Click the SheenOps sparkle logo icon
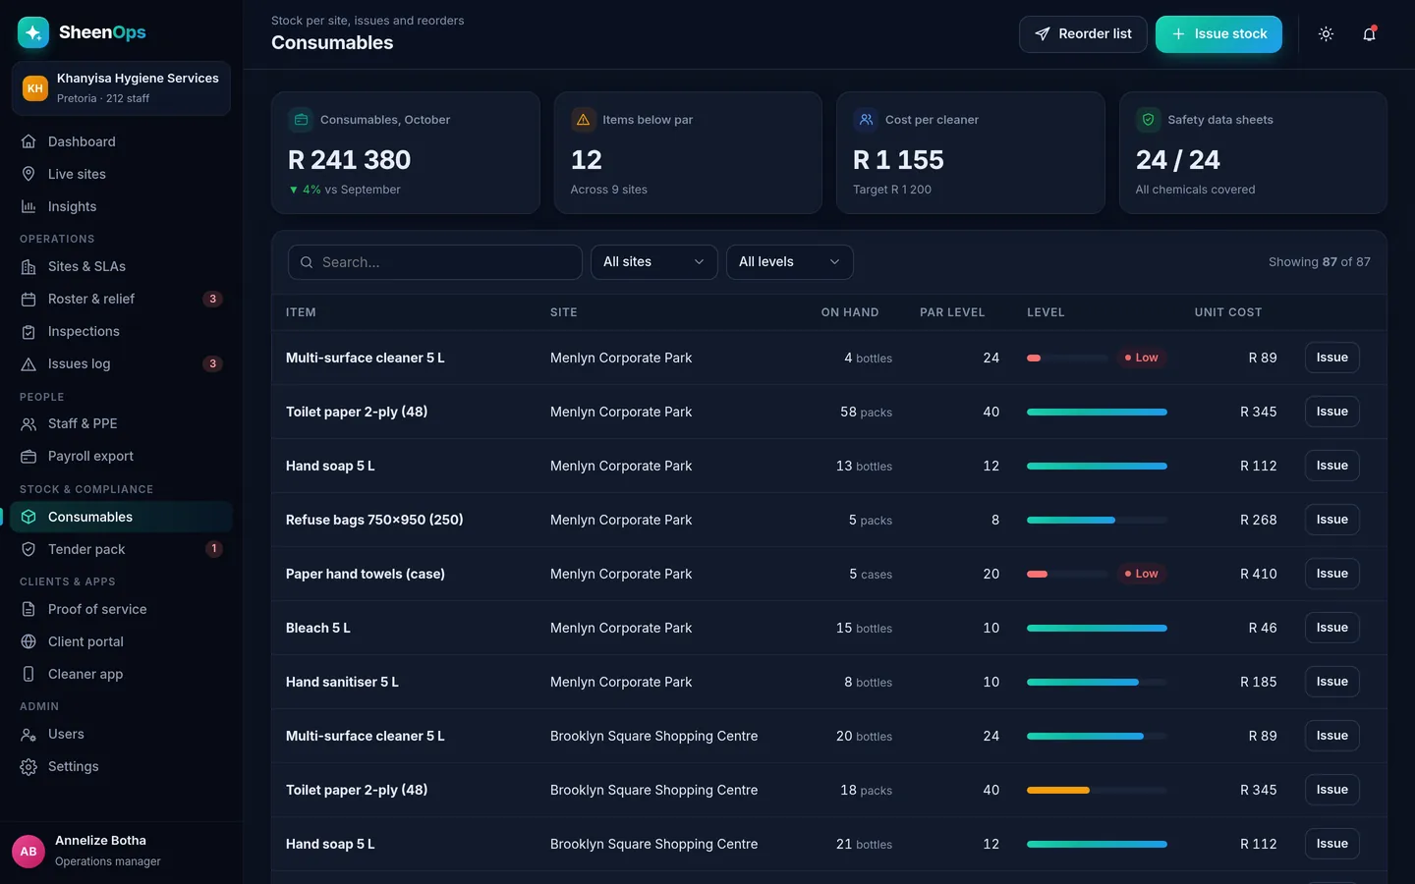This screenshot has height=884, width=1415. 33,32
